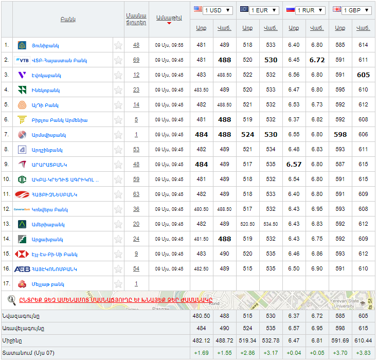The height and width of the screenshot is (361, 377).
Task: Sort table by Ամսաթիվ column header
Action: [x=169, y=17]
